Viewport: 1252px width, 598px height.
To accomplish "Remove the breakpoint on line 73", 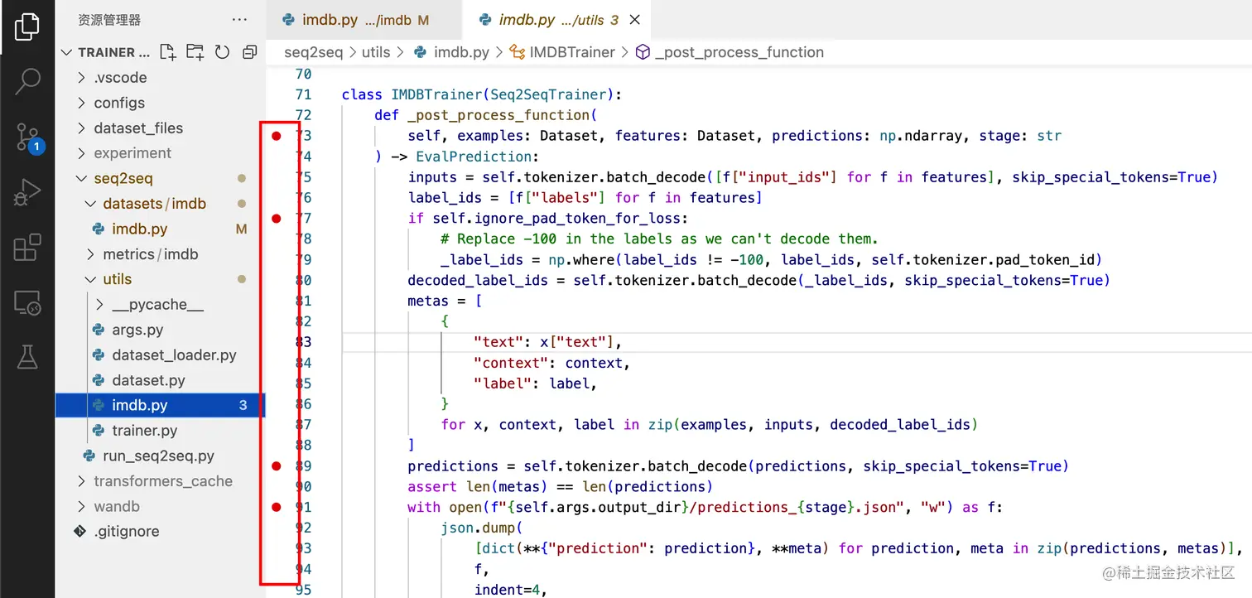I will coord(277,136).
